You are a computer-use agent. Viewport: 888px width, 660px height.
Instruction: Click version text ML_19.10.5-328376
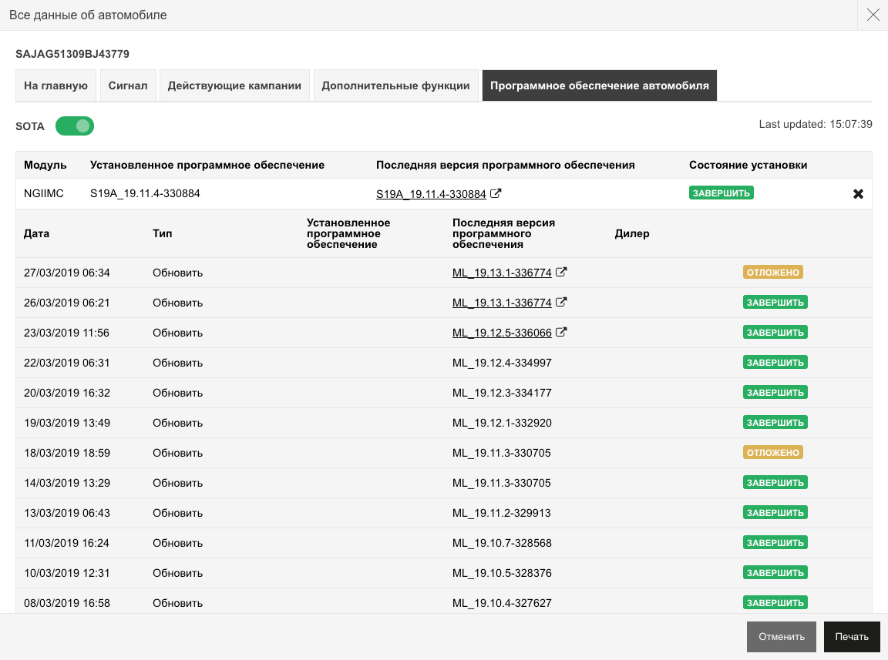point(502,573)
